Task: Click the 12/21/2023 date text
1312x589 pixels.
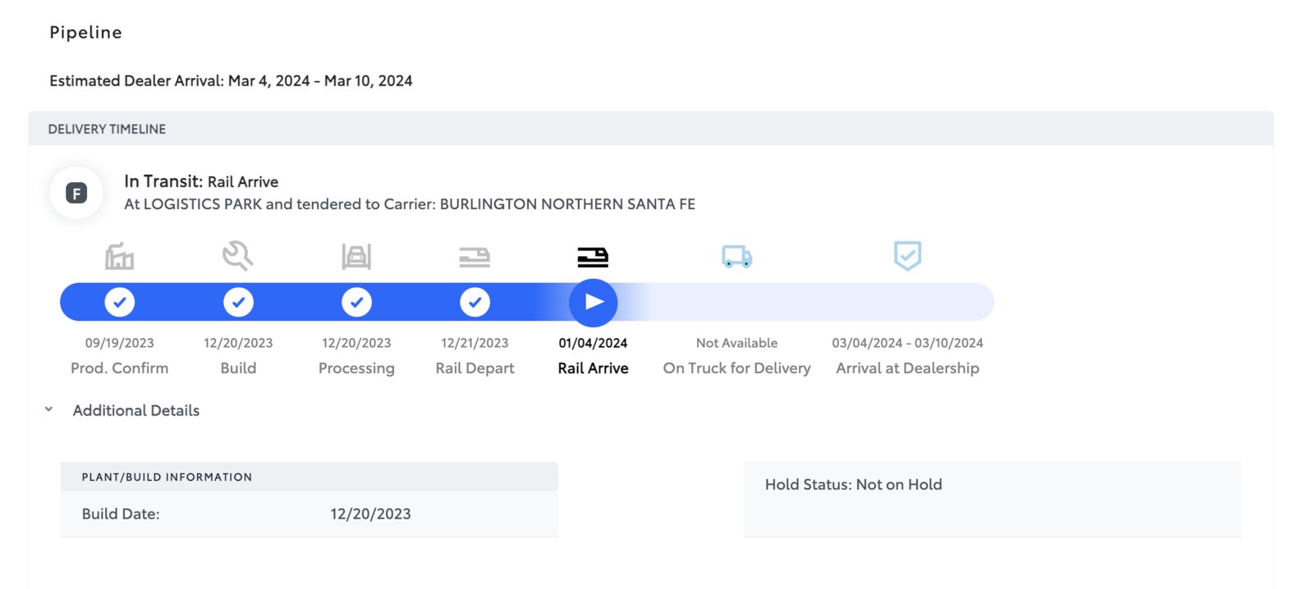Action: click(475, 343)
